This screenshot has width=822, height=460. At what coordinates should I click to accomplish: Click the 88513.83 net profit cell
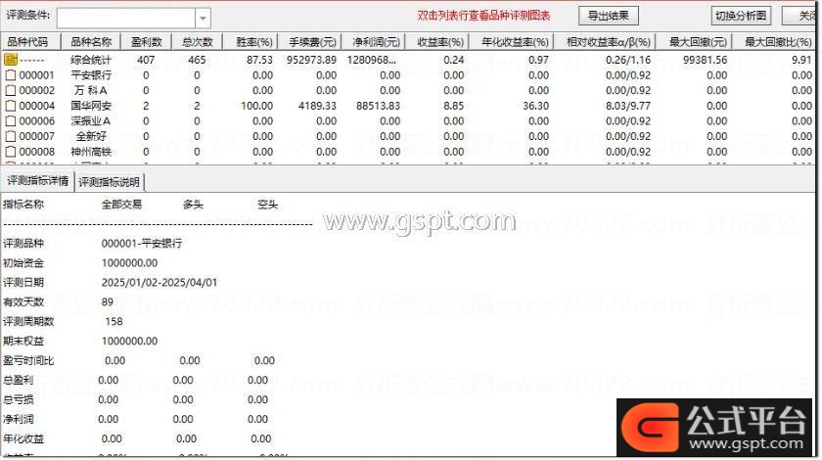(x=378, y=106)
